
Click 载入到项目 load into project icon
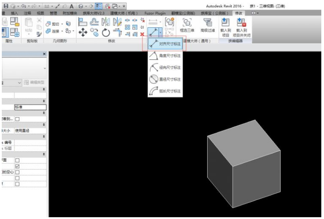tap(225, 26)
